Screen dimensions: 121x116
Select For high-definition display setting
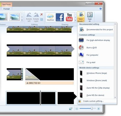click(96, 40)
